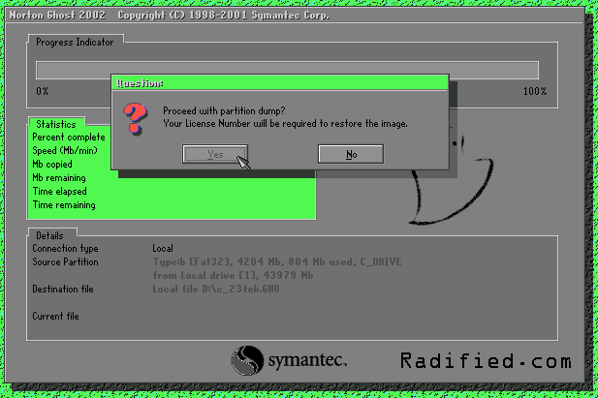Click the Symantec logo icon
This screenshot has width=598, height=398.
click(247, 360)
